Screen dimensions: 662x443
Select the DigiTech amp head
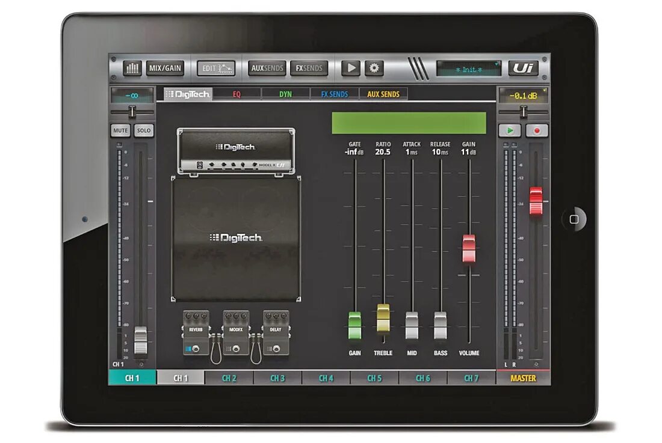236,151
